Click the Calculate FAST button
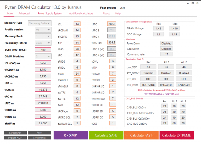The image size is (201, 144). coord(141,135)
